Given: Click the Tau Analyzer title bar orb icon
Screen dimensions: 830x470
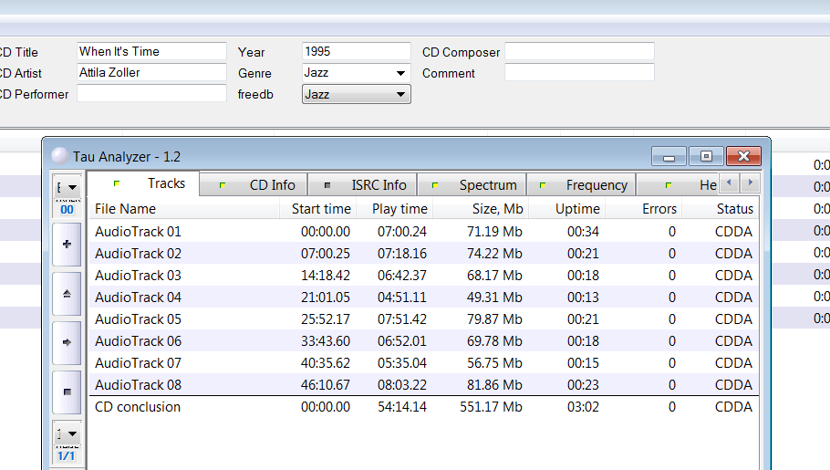Looking at the screenshot, I should [x=60, y=156].
